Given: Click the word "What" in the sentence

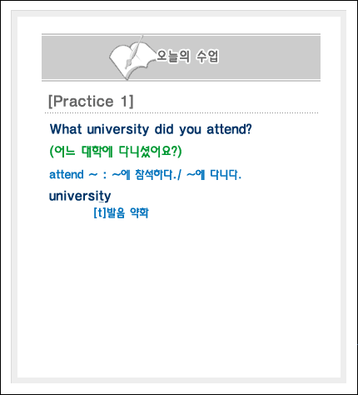Looking at the screenshot, I should (66, 129).
